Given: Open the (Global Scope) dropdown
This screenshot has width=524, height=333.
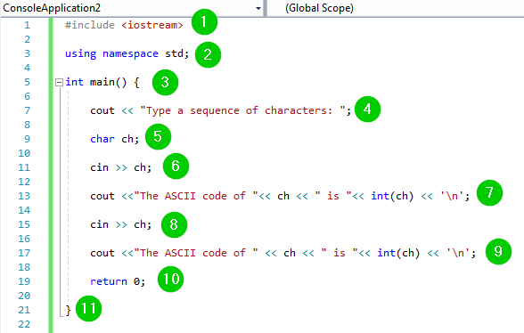Looking at the screenshot, I should [x=396, y=8].
